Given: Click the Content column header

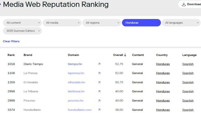Looking at the screenshot, I should coord(138,55).
